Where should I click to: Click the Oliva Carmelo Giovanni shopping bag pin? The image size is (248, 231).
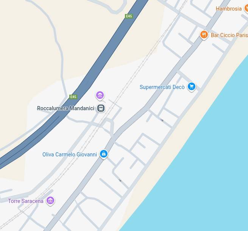click(x=104, y=154)
